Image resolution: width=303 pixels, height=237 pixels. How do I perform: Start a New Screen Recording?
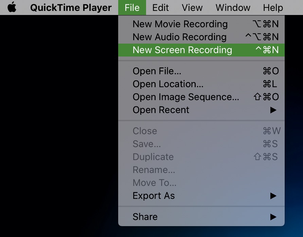point(201,50)
